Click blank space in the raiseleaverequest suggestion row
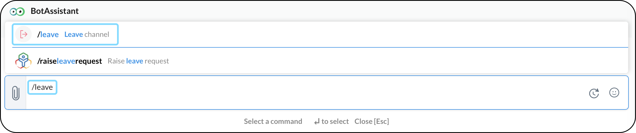 coord(390,61)
